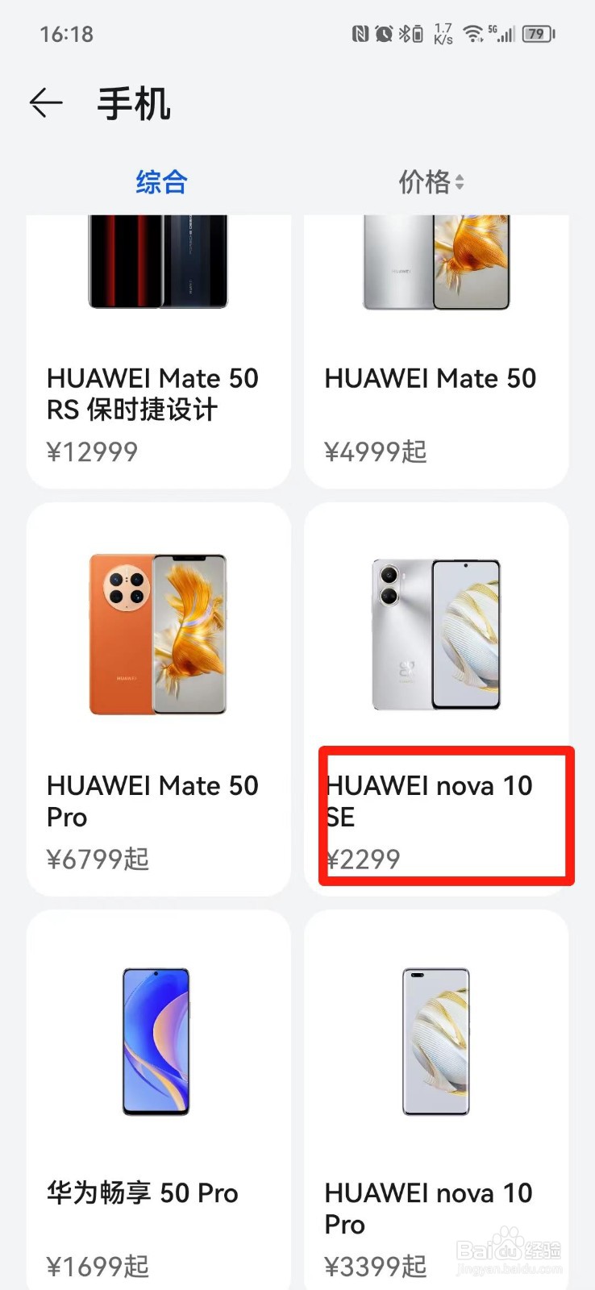Tap the back arrow icon

(x=46, y=103)
